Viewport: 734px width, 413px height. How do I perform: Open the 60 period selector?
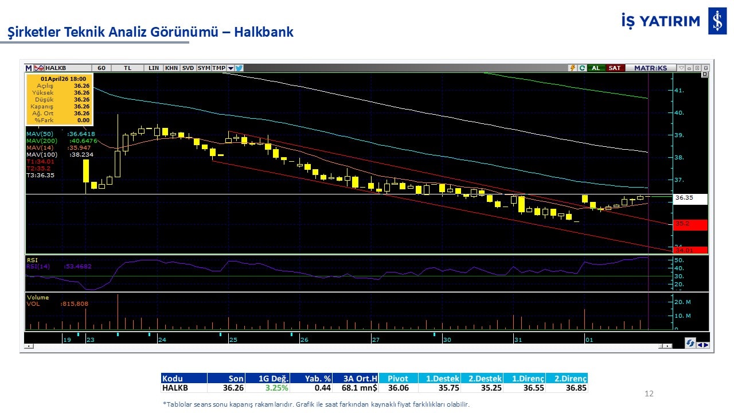pyautogui.click(x=101, y=68)
